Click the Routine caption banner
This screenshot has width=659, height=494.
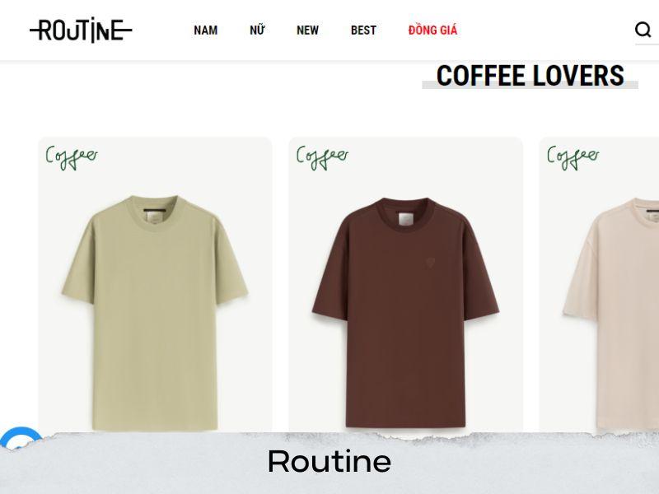tap(329, 462)
